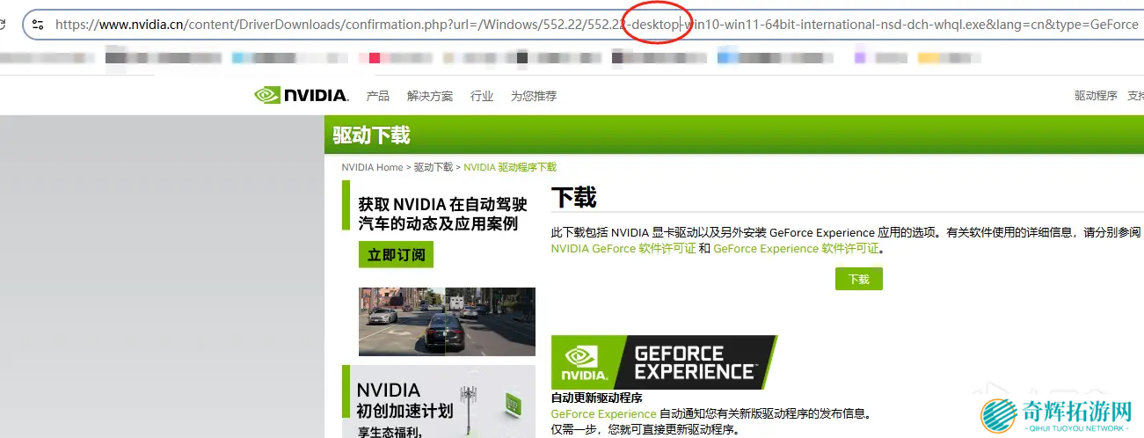Select 为您推荐 in the top navigation
The image size is (1144, 438).
coord(534,96)
